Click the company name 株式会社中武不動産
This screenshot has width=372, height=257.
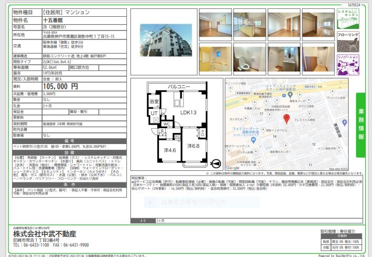tap(45, 234)
